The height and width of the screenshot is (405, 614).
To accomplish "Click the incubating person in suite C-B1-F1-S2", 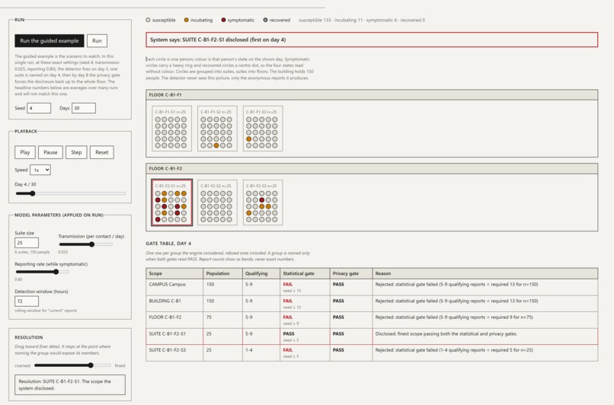I will [x=216, y=145].
